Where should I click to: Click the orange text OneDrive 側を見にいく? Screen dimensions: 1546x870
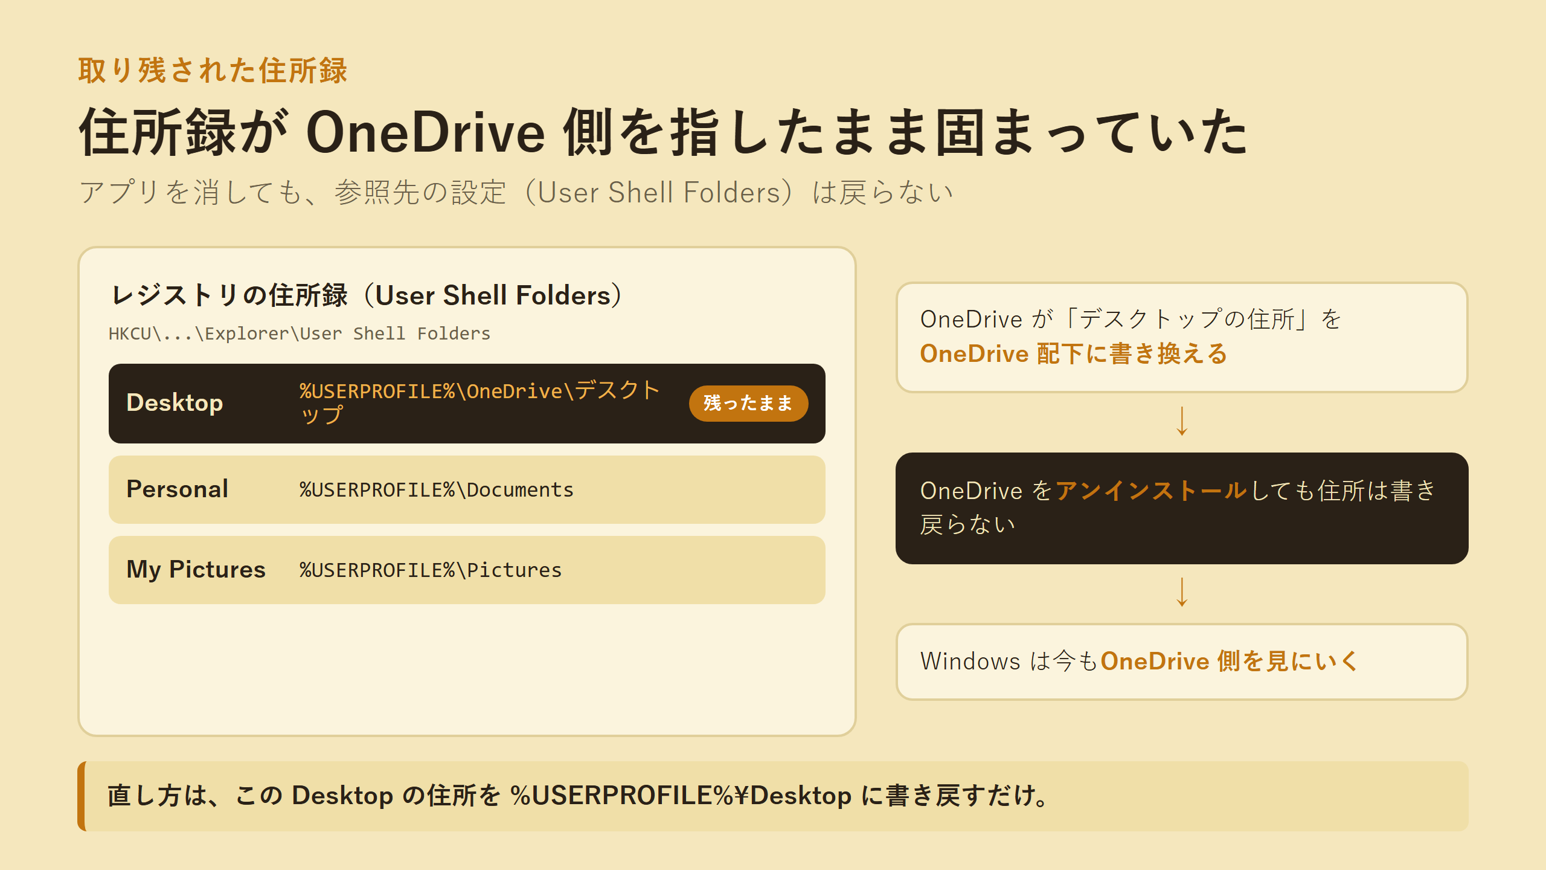point(1230,661)
